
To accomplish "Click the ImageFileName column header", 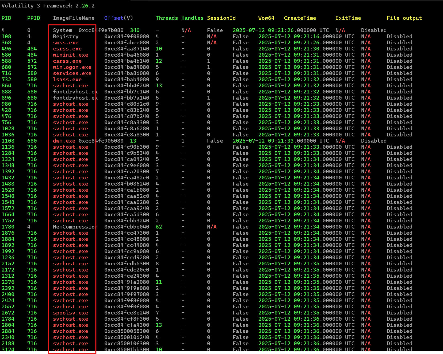I will (x=74, y=18).
